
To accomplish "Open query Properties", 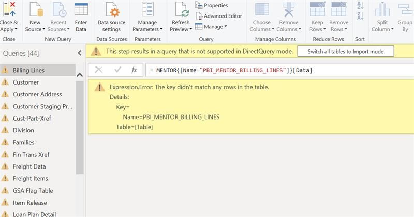I will tap(211, 5).
